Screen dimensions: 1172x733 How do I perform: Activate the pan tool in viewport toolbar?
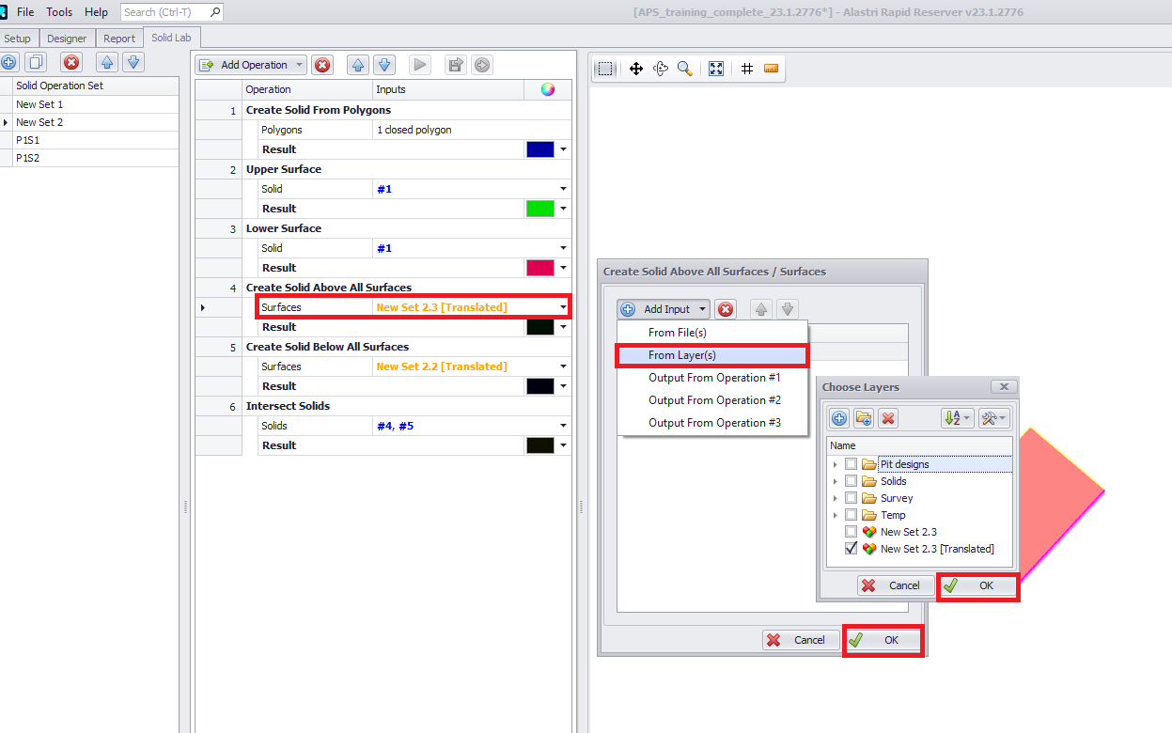pos(635,69)
